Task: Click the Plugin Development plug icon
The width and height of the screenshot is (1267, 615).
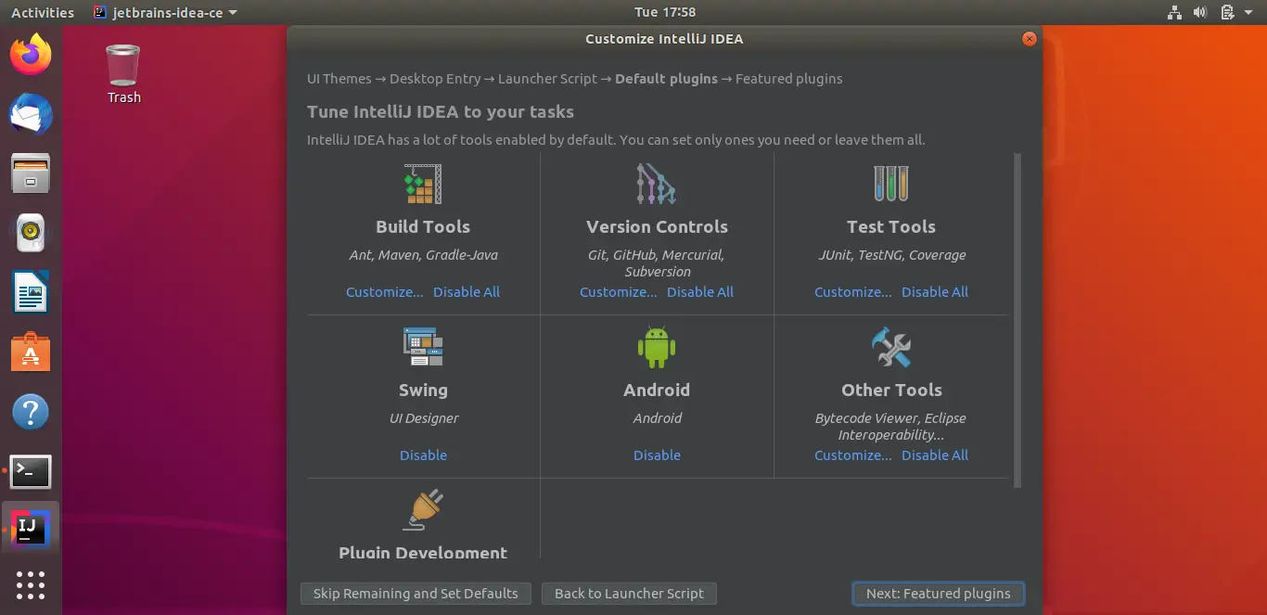Action: (423, 510)
